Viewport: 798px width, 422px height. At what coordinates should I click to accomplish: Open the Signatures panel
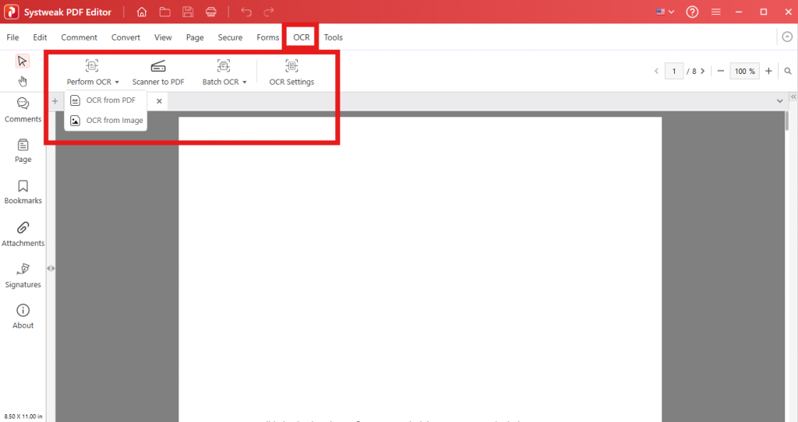[23, 275]
